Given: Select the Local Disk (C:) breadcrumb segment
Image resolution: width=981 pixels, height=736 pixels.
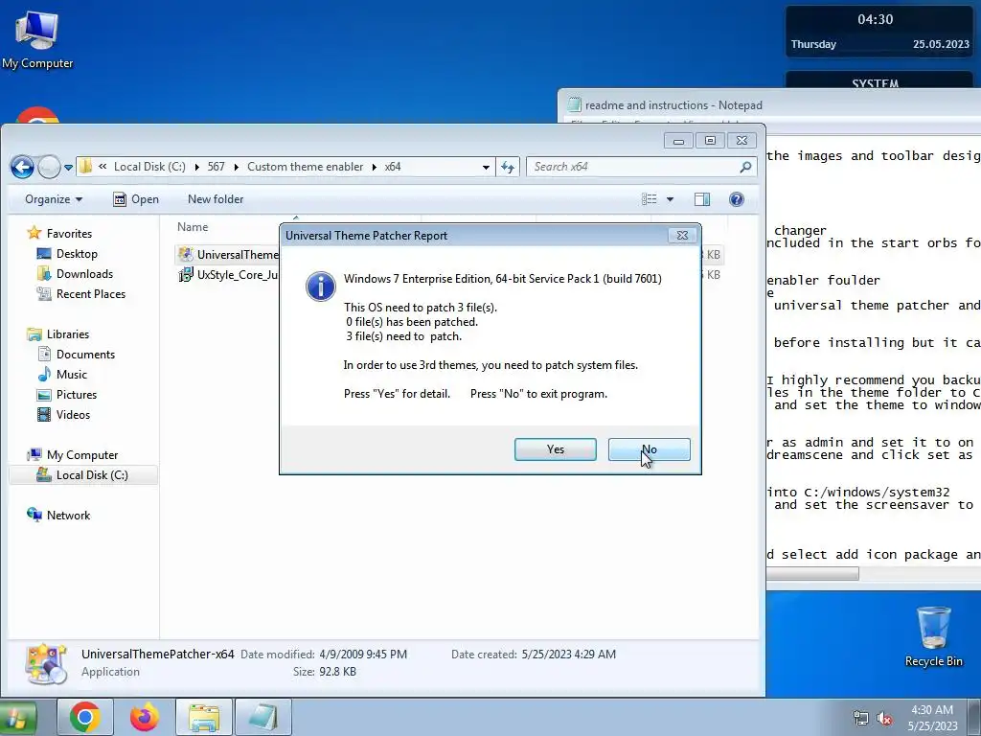Looking at the screenshot, I should click(149, 167).
